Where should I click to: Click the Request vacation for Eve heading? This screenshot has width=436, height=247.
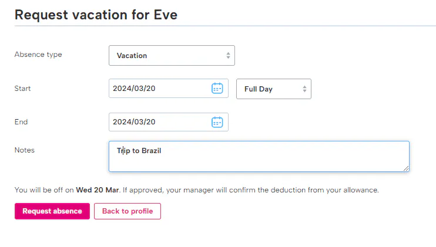click(96, 15)
